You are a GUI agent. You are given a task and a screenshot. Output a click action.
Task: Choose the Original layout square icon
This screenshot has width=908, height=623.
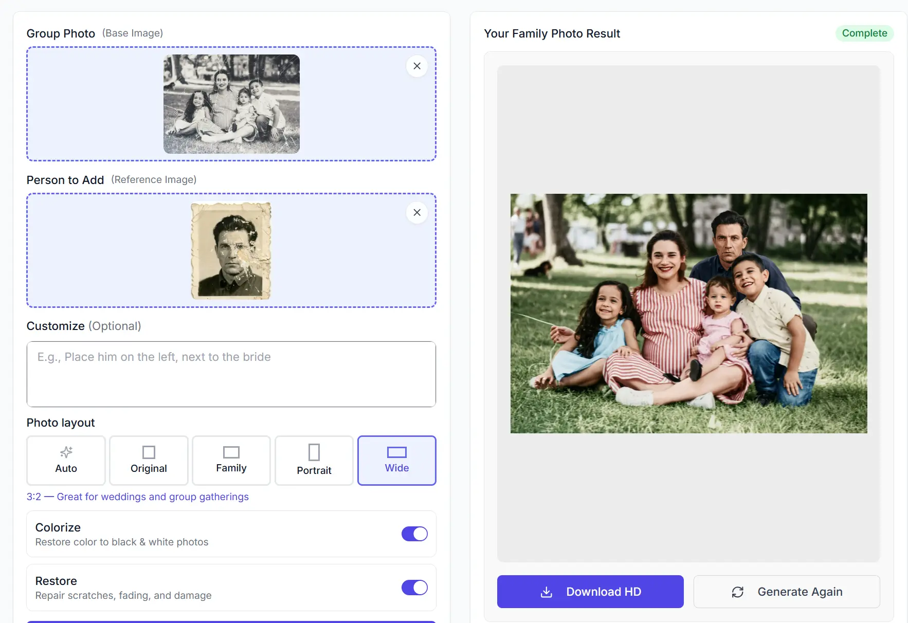[149, 452]
